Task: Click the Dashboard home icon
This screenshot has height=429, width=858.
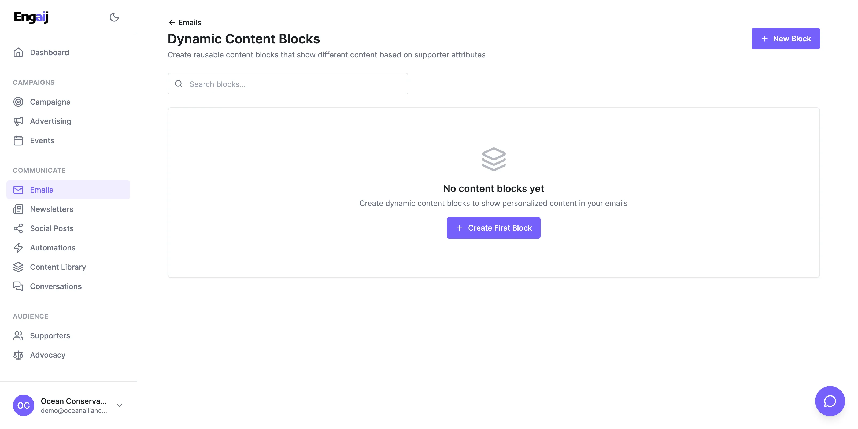Action: 18,53
